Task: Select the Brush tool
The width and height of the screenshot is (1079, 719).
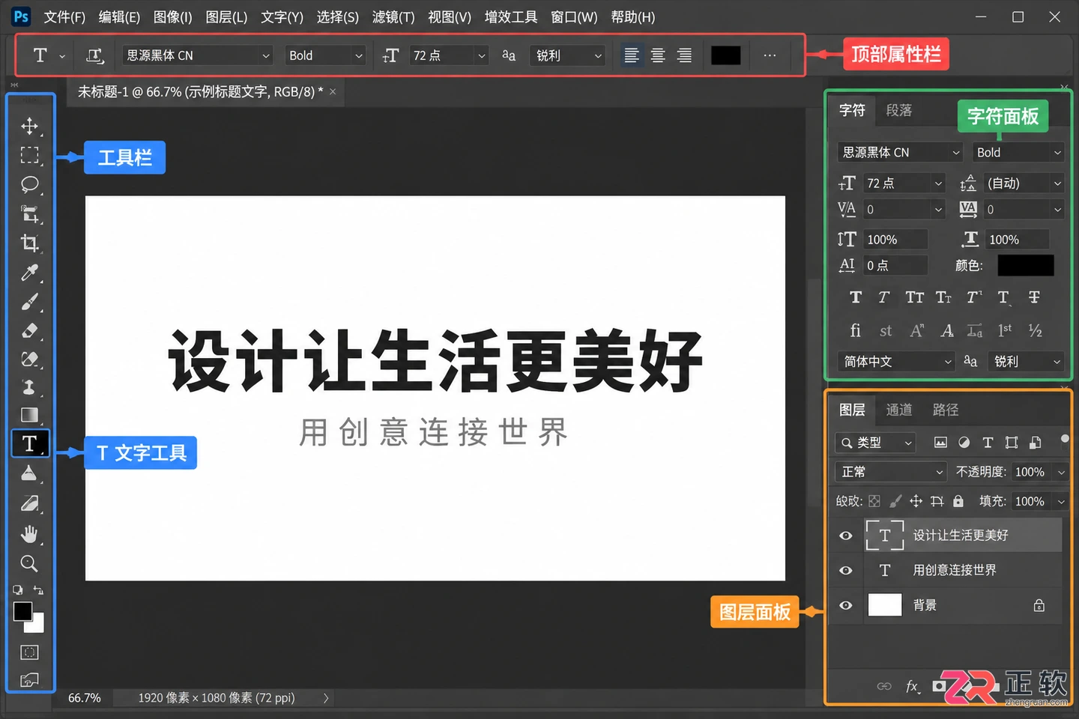Action: click(29, 301)
